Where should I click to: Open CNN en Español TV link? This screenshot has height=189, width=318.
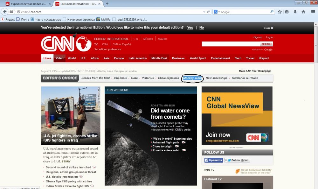click(122, 44)
